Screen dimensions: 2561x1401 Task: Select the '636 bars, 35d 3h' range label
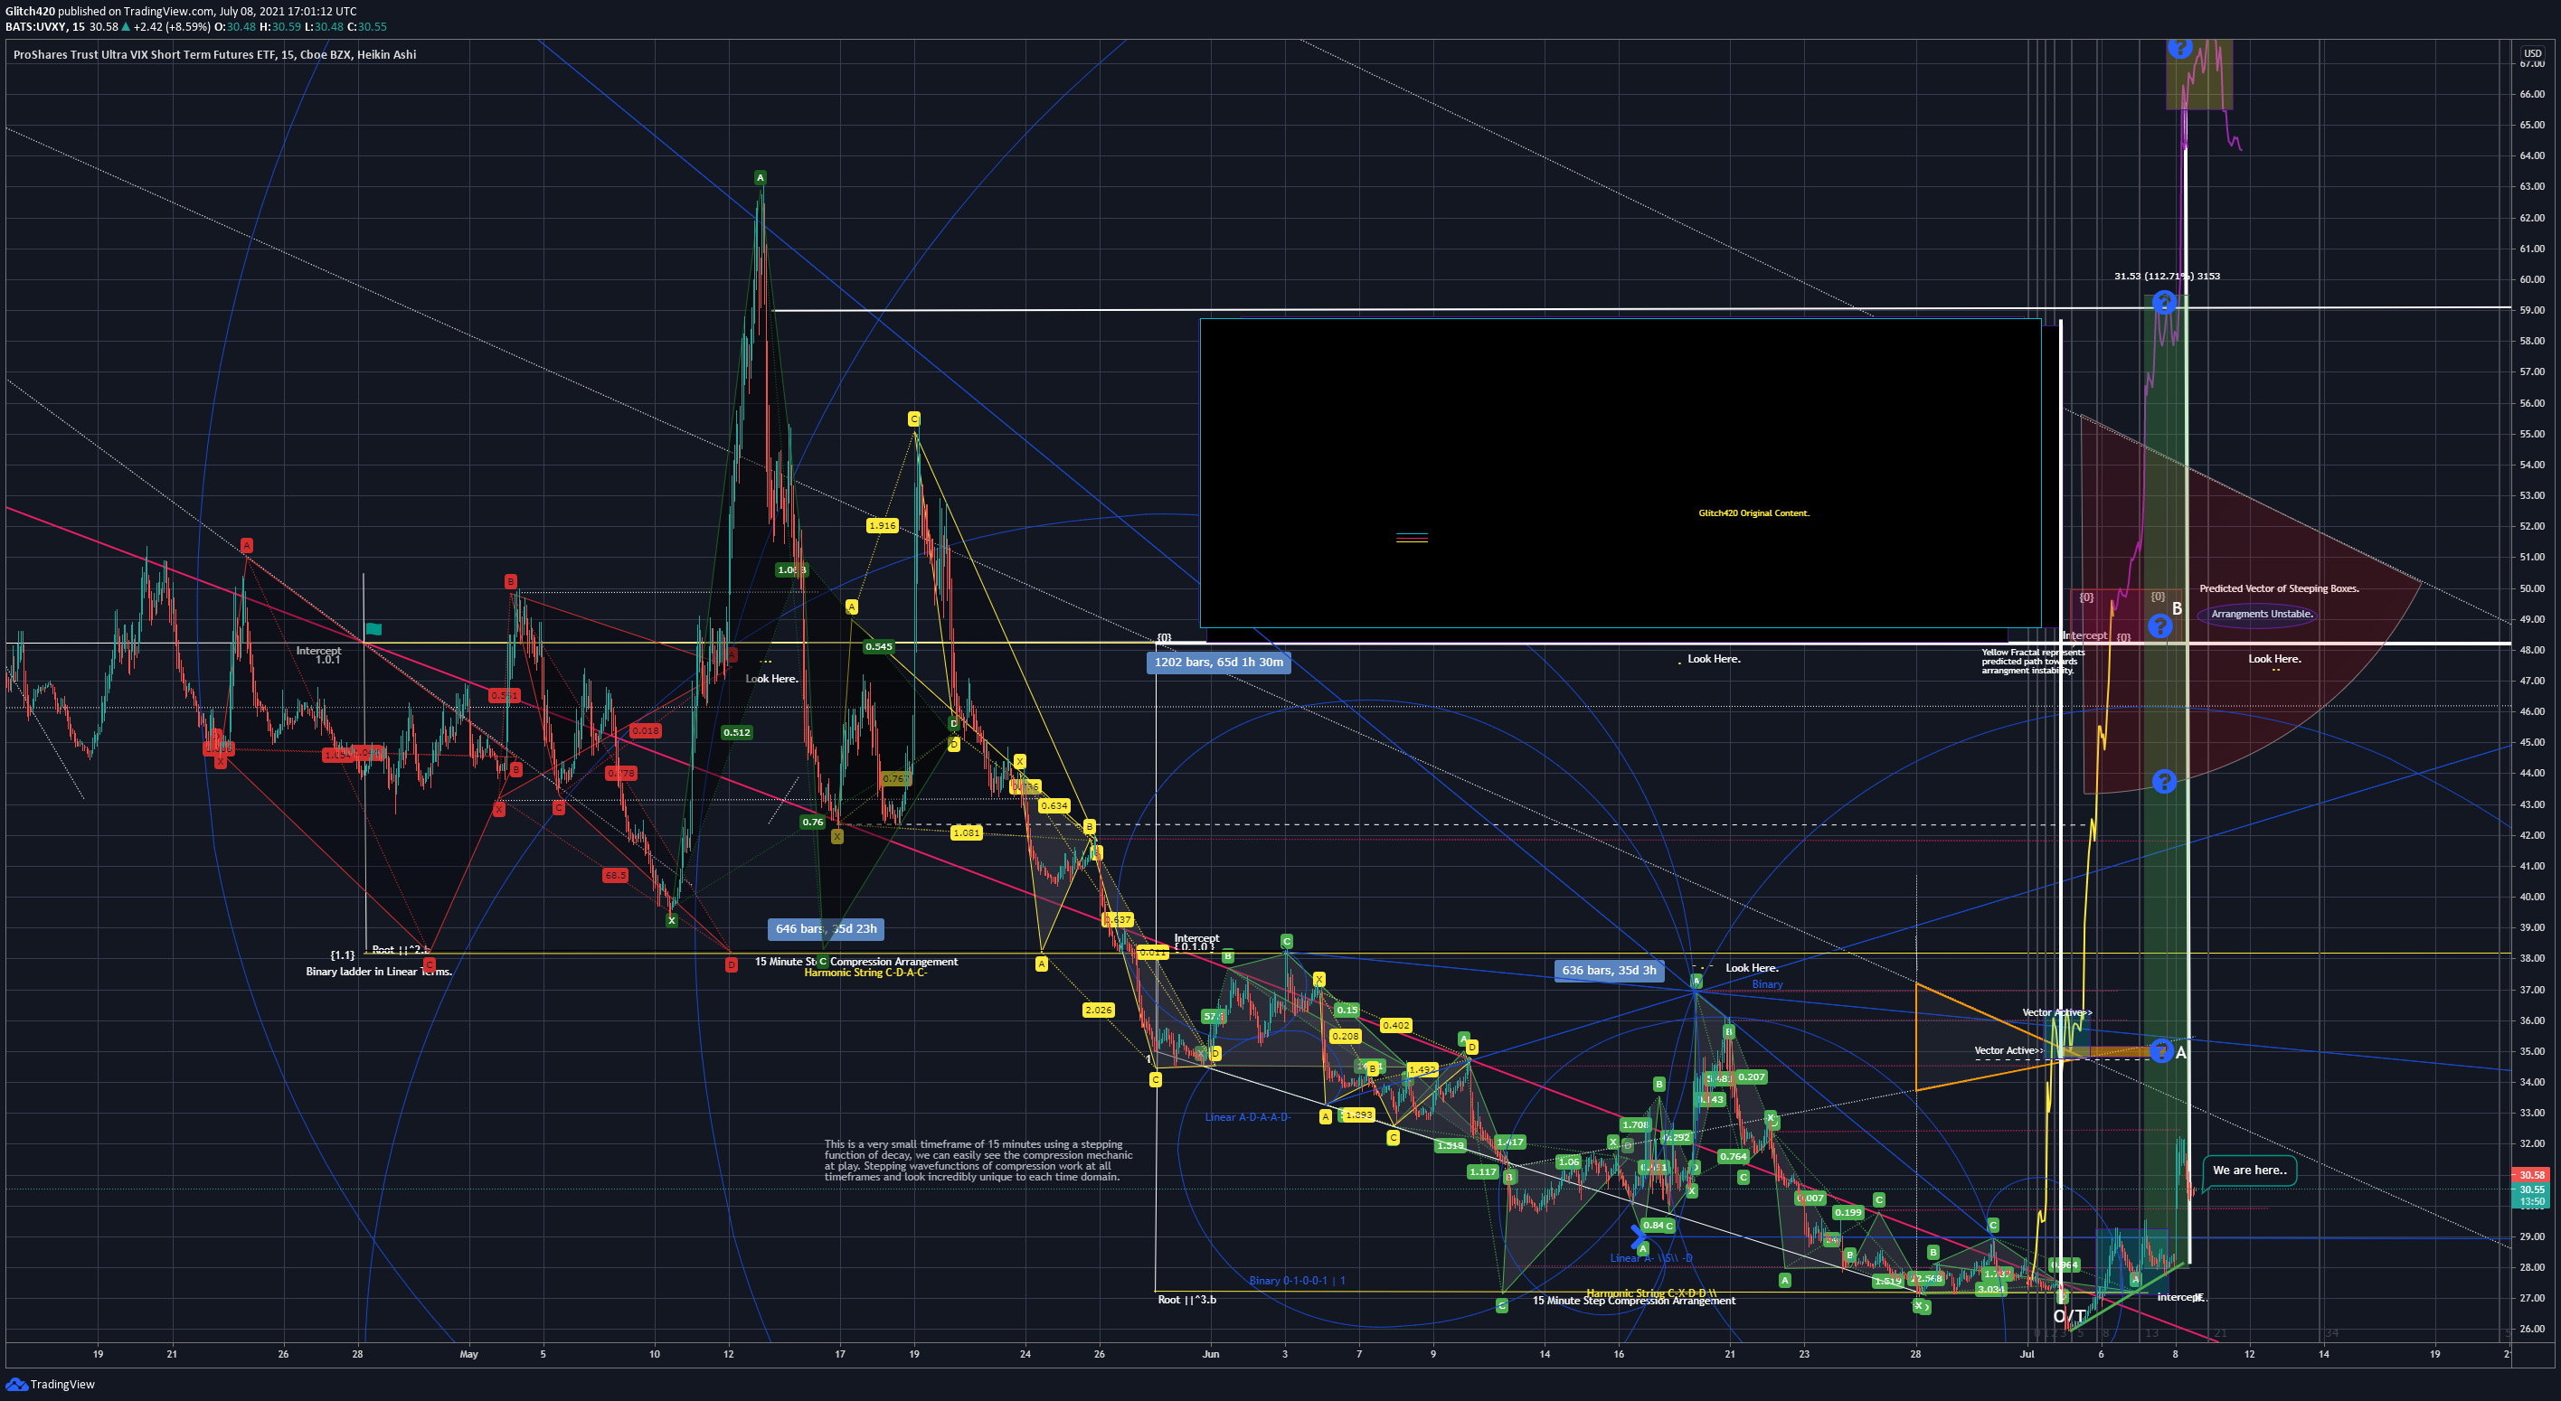pos(1609,971)
